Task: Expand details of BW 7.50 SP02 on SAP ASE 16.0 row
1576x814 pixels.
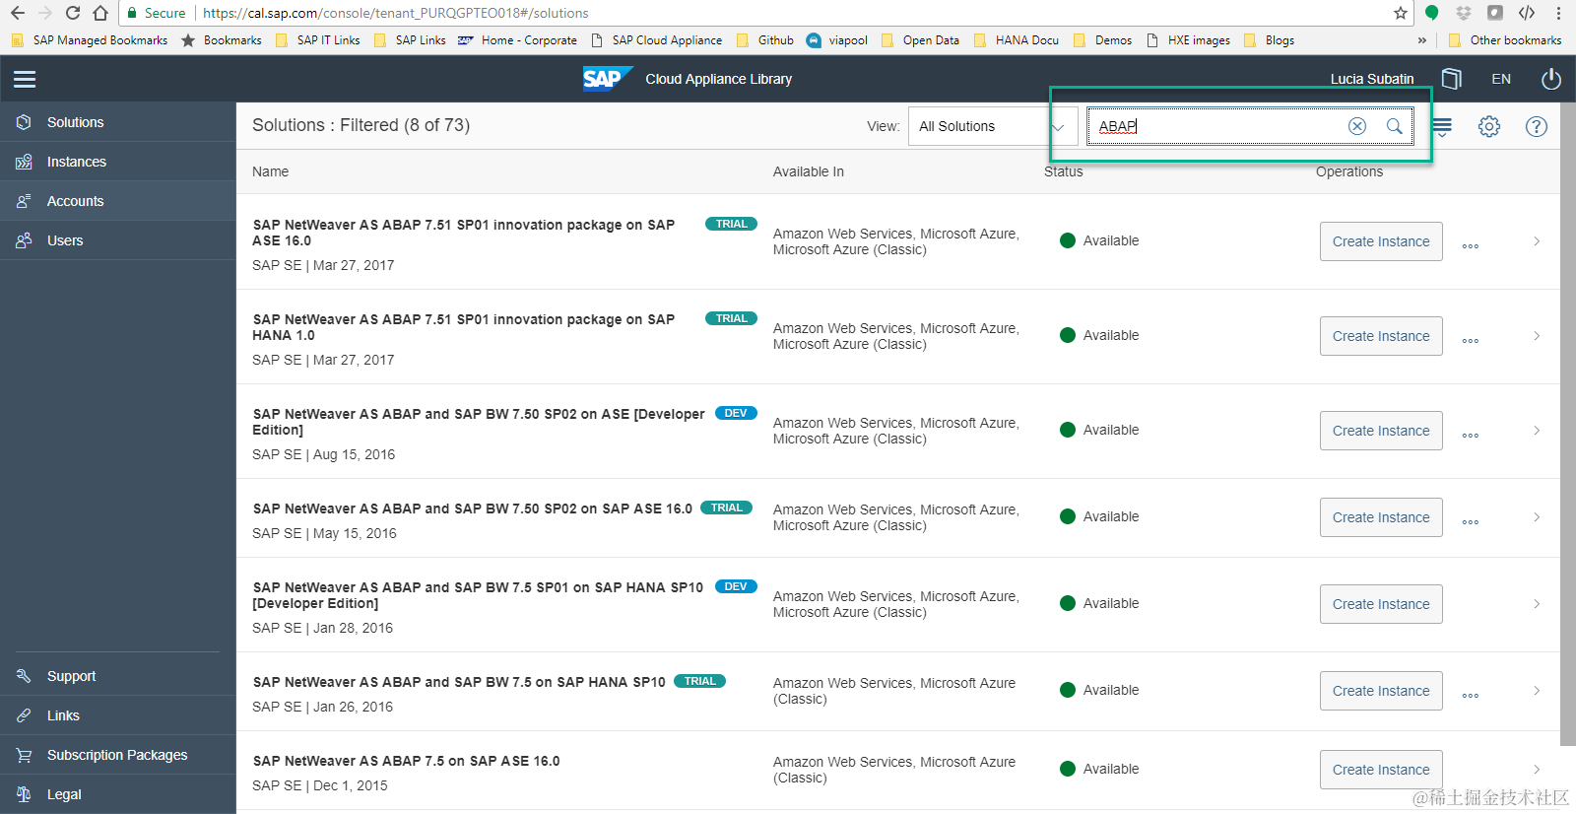Action: (1537, 517)
